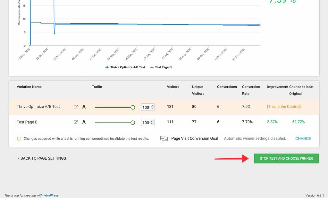Click traffic percentage field for control variation

(146, 107)
